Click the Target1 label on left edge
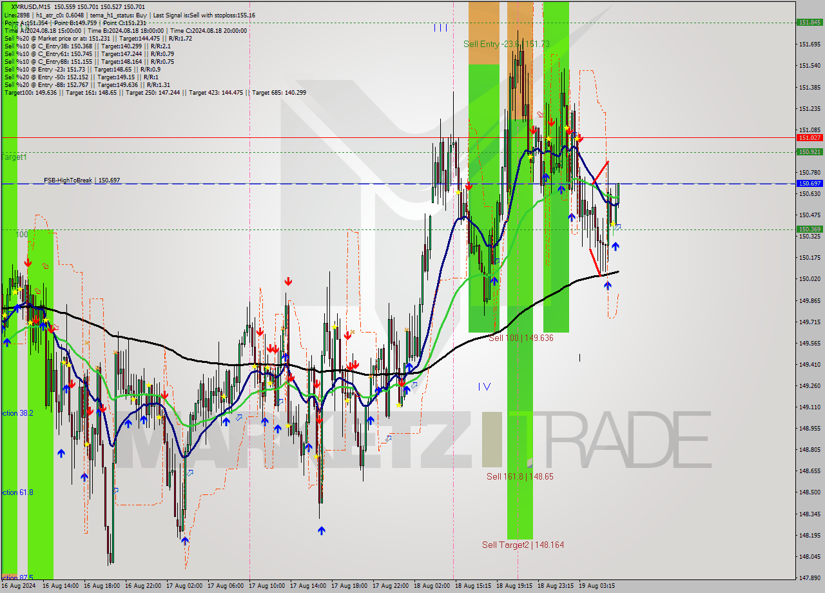The image size is (825, 593). [x=14, y=157]
